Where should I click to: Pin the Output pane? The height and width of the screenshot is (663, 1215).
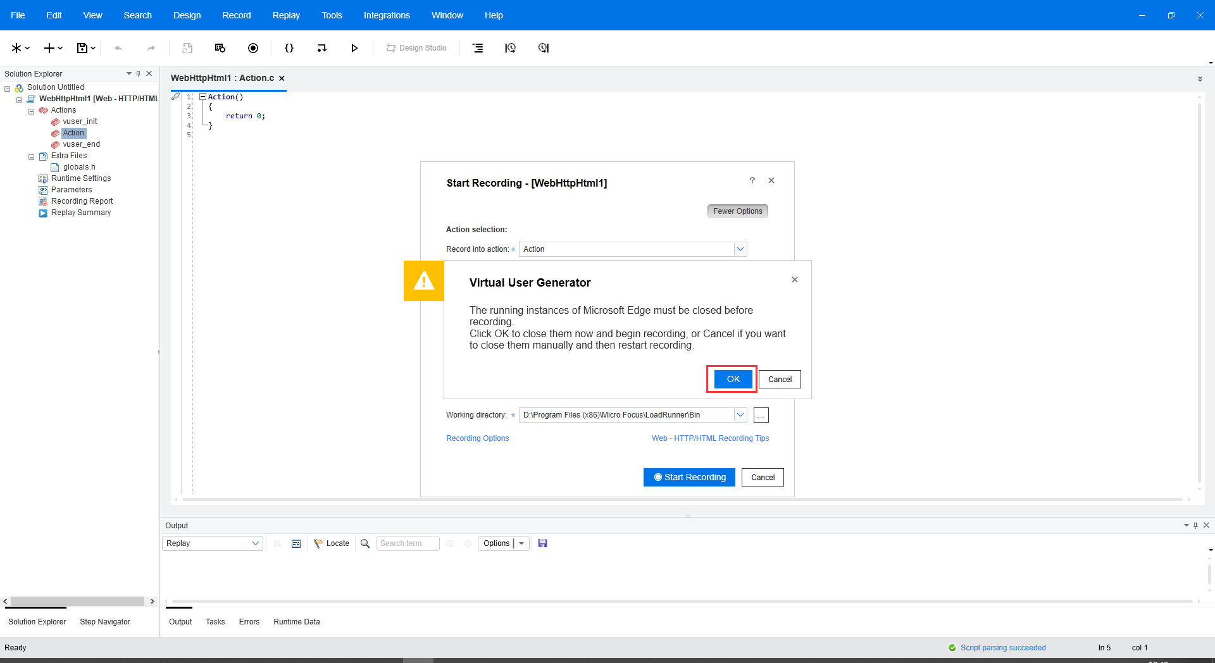[x=1196, y=525]
